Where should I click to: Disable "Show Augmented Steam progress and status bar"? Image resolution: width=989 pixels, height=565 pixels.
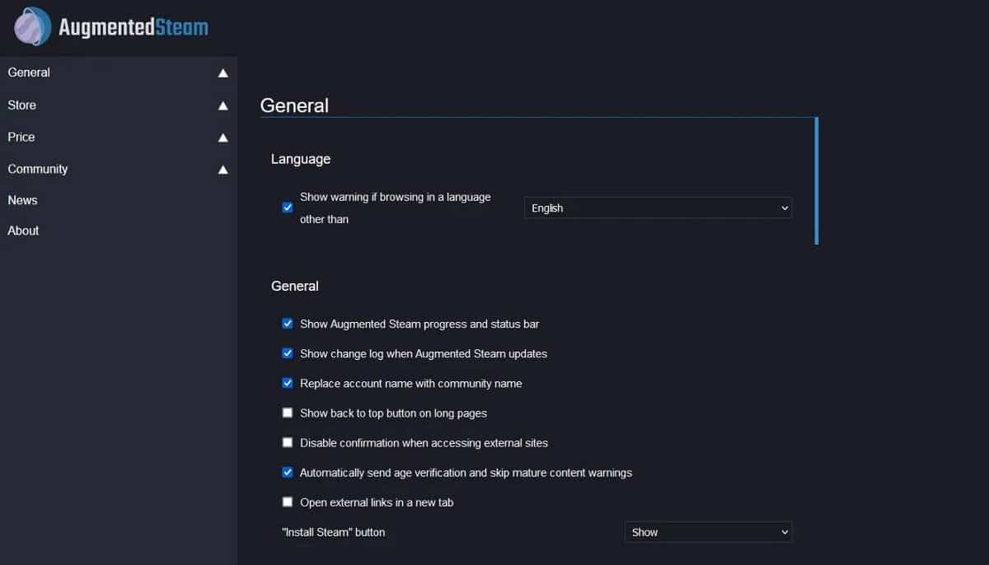288,324
